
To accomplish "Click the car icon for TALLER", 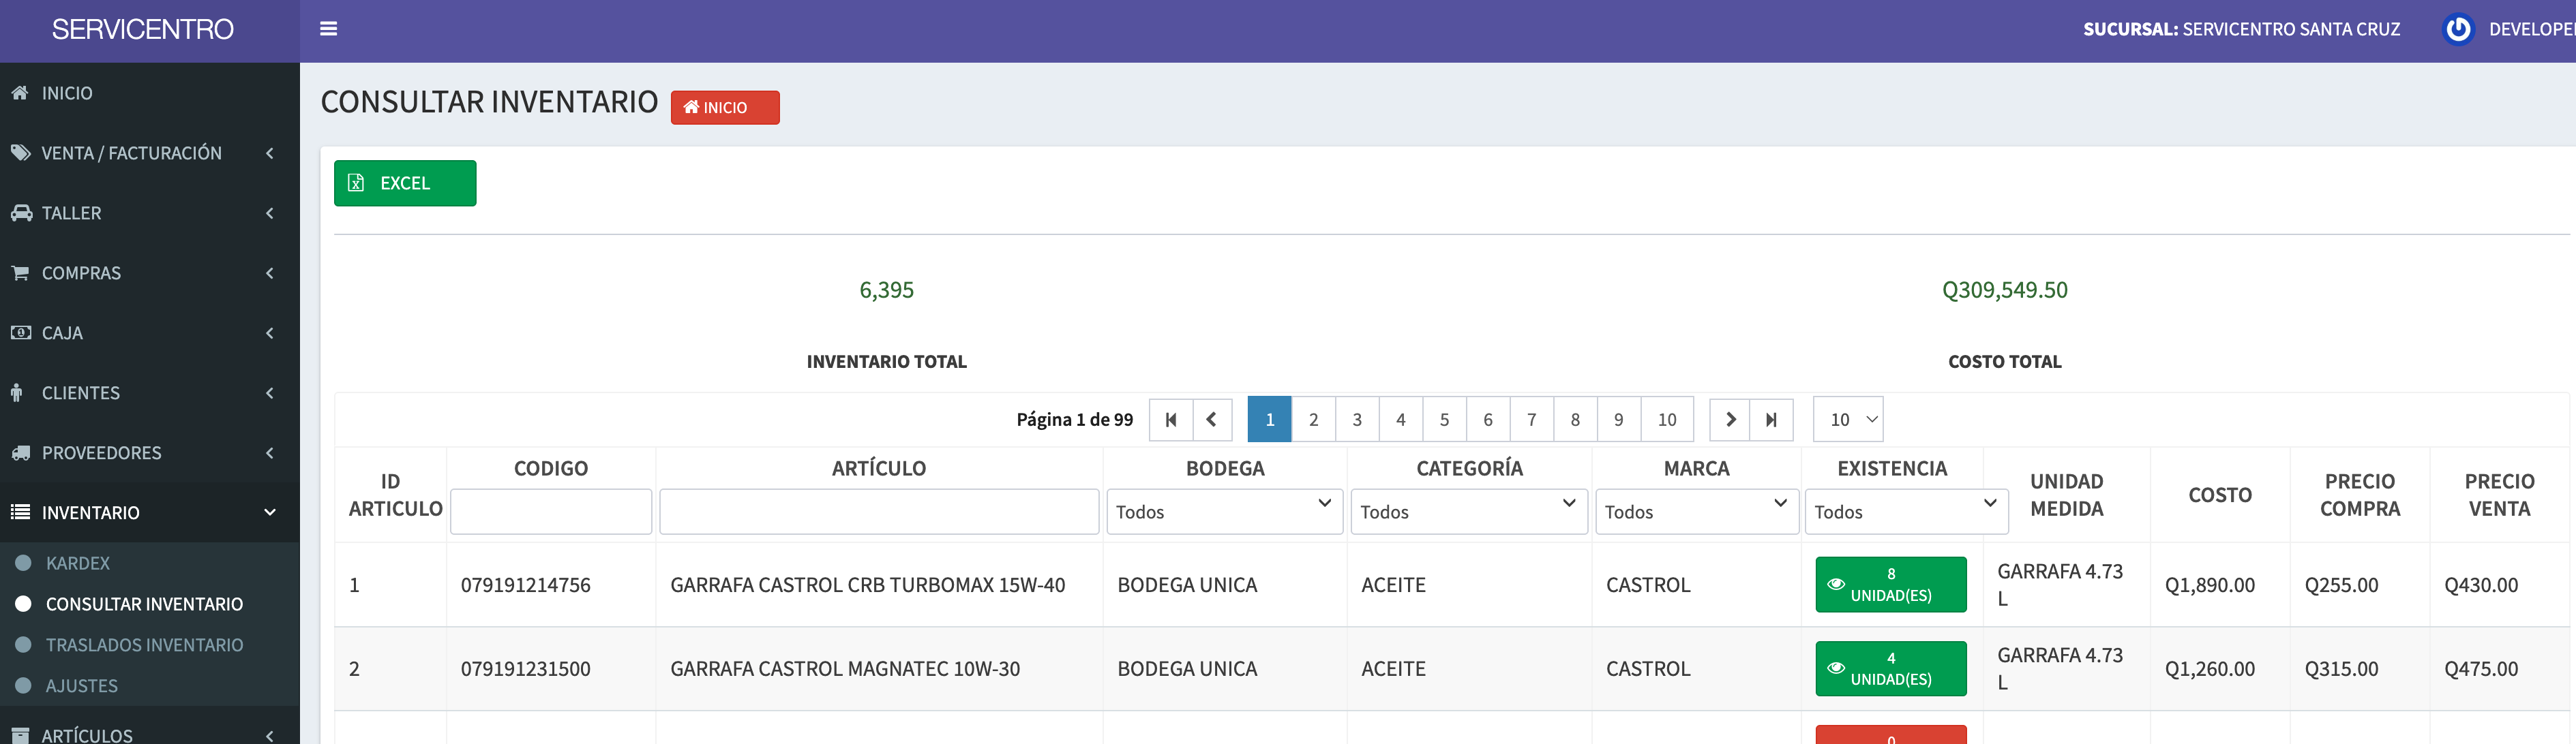I will [x=20, y=213].
